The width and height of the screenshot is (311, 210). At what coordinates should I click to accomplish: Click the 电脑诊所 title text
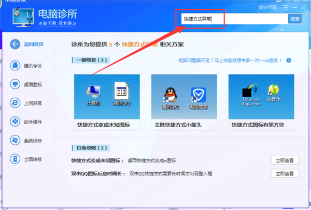coord(58,14)
